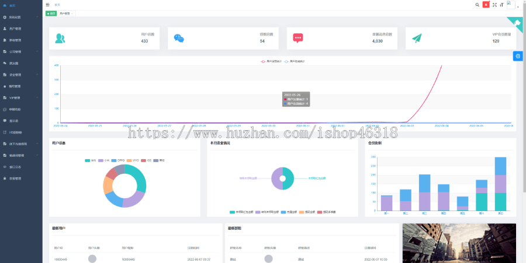Open the search magnifier in the header

point(477,5)
